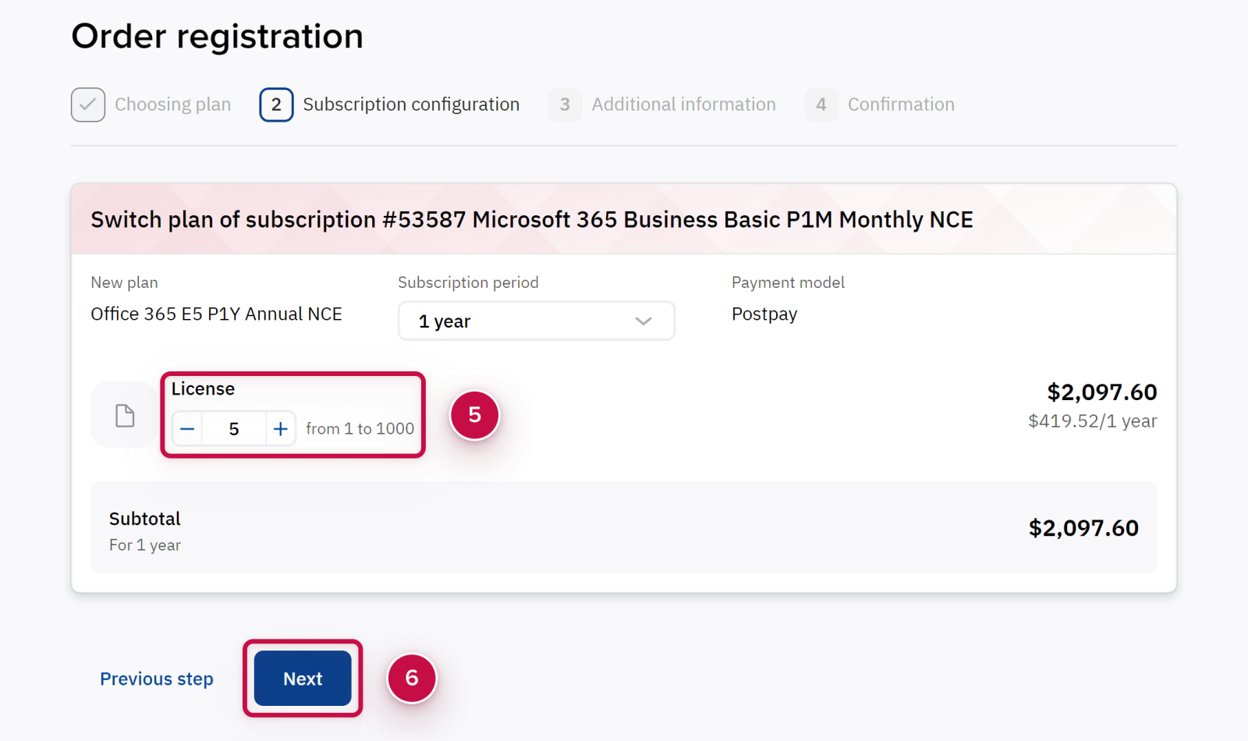Increase license count with plus button
Screen dimensions: 1248x741
click(x=280, y=429)
